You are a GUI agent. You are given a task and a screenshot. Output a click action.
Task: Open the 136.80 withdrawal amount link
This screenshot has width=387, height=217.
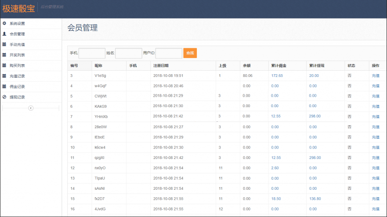[x=315, y=199]
